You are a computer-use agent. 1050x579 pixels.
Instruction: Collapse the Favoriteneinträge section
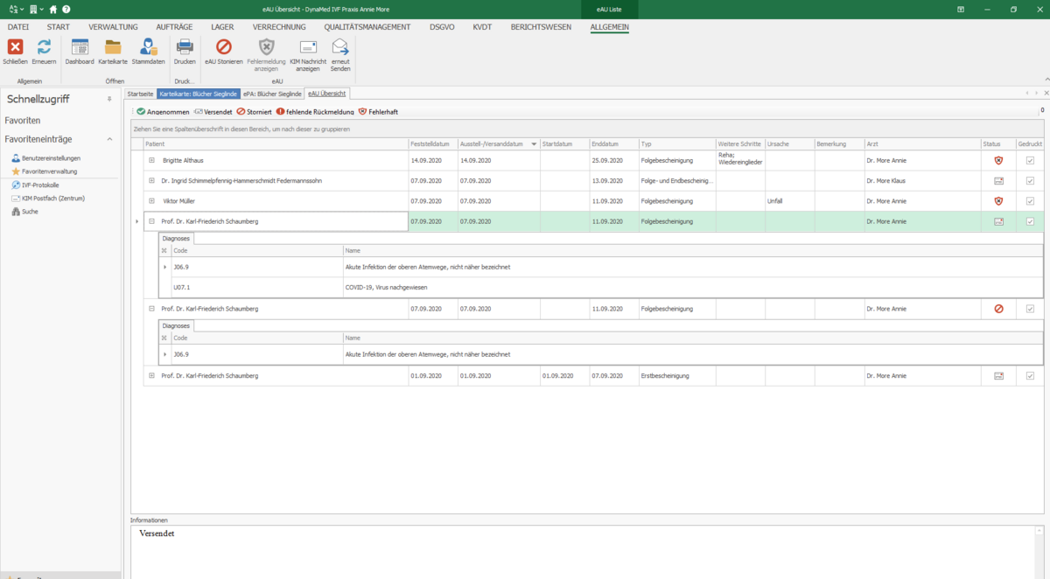(x=109, y=139)
